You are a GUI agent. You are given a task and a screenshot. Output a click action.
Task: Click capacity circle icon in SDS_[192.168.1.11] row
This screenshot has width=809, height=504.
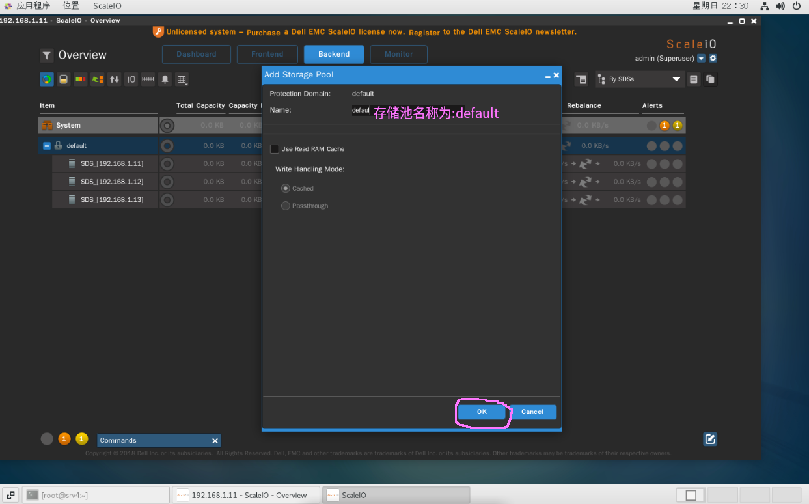[167, 163]
